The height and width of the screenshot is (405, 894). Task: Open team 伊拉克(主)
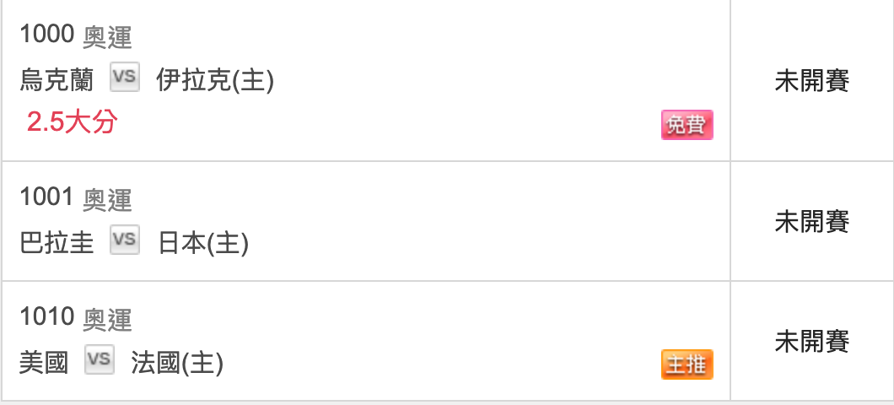click(x=216, y=81)
